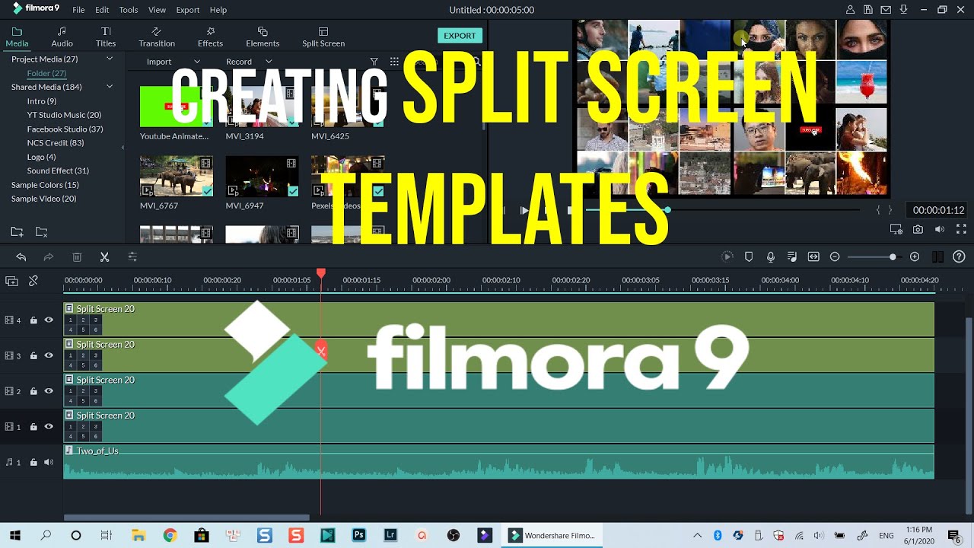Lock track 4 with its padlock
The height and width of the screenshot is (548, 974).
click(x=33, y=320)
